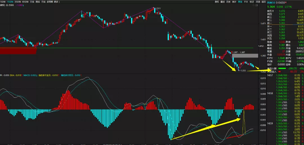Click the 1.511 peak price label on the chart

point(158,8)
